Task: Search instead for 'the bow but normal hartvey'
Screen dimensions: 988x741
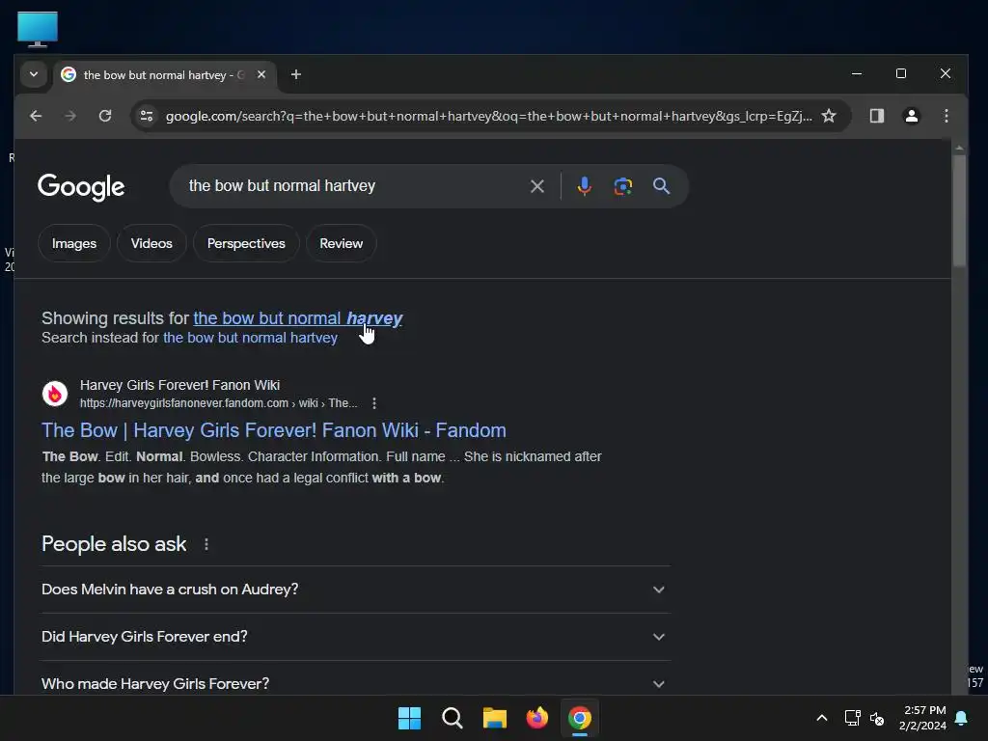Action: pos(250,338)
